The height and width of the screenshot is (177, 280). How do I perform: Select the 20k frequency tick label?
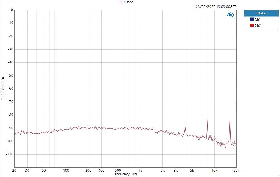point(236,171)
